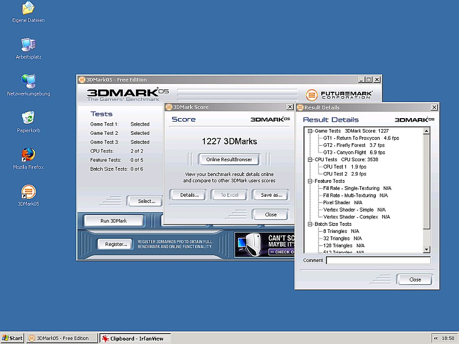Switch to 3DMark05 taskbar item

click(x=62, y=338)
